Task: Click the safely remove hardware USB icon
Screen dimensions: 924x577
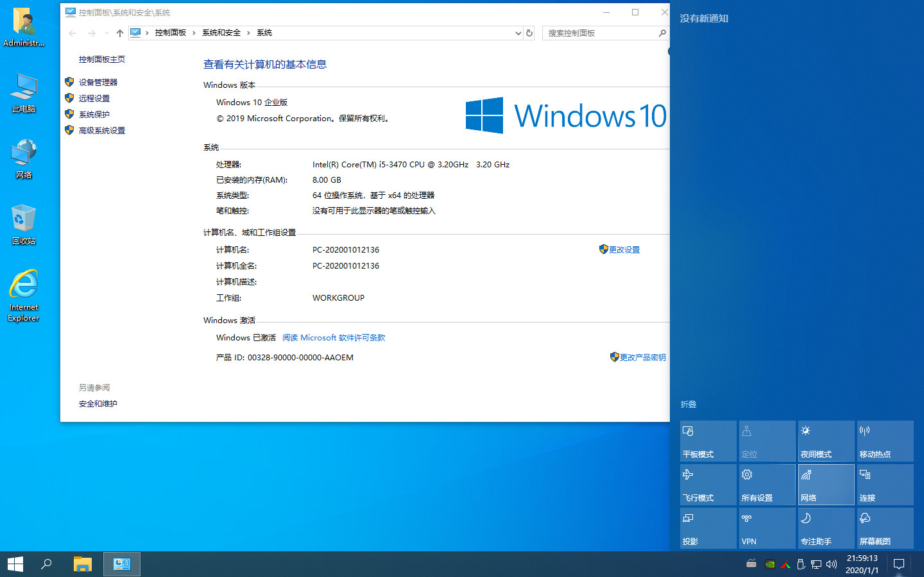Action: [801, 564]
